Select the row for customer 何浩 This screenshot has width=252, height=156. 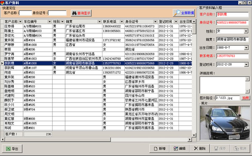[97, 72]
